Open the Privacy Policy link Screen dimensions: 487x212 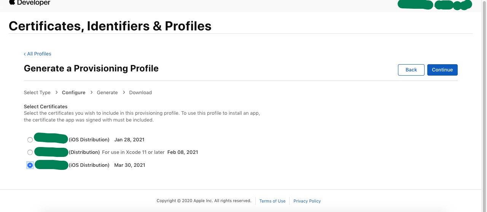point(307,201)
